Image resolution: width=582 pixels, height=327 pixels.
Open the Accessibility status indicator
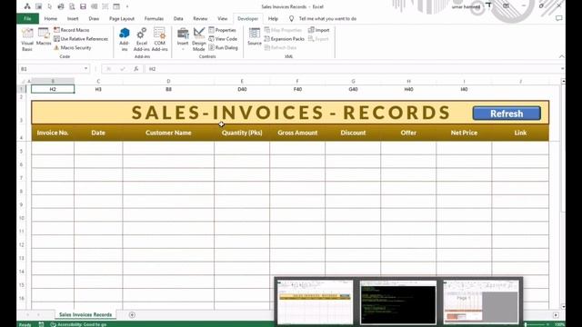[x=78, y=324]
